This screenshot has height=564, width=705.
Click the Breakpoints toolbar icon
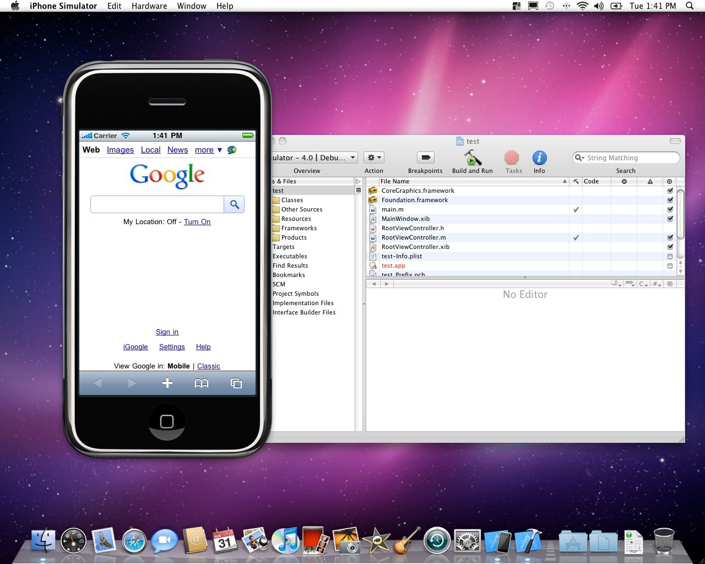click(425, 158)
